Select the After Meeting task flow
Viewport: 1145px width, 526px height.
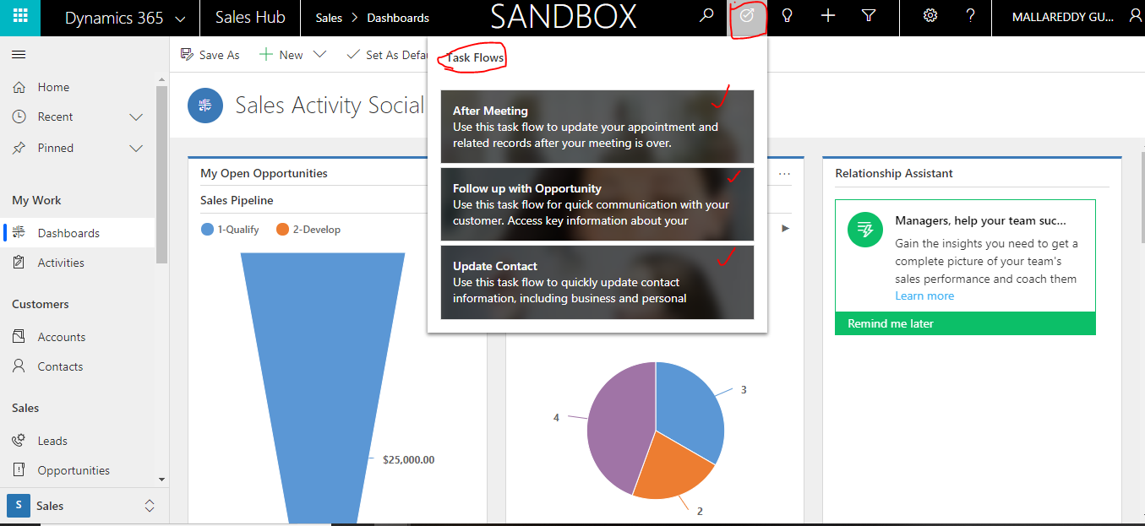[x=597, y=127]
